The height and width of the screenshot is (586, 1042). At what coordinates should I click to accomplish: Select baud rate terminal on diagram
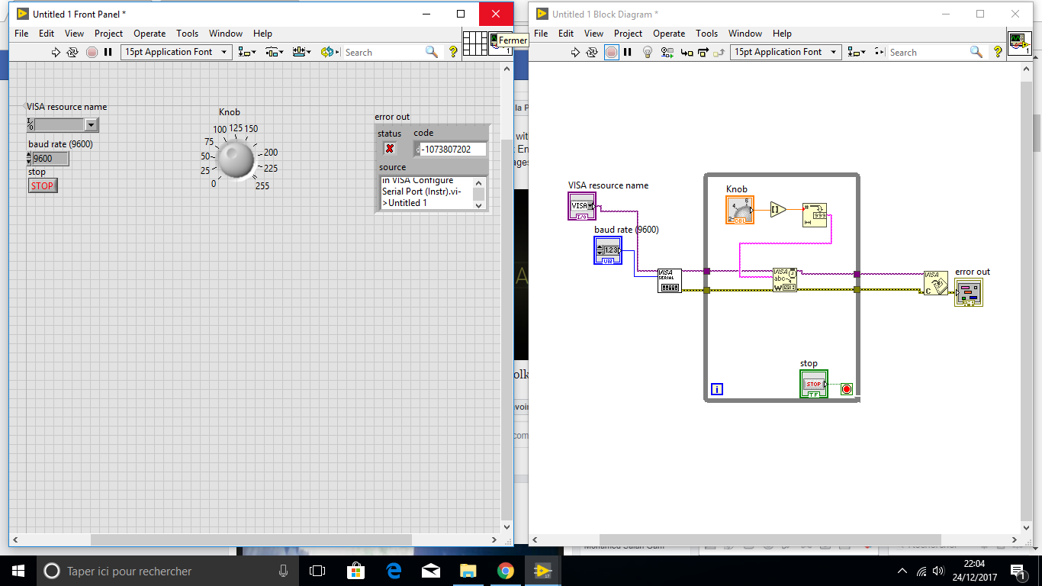coord(608,250)
